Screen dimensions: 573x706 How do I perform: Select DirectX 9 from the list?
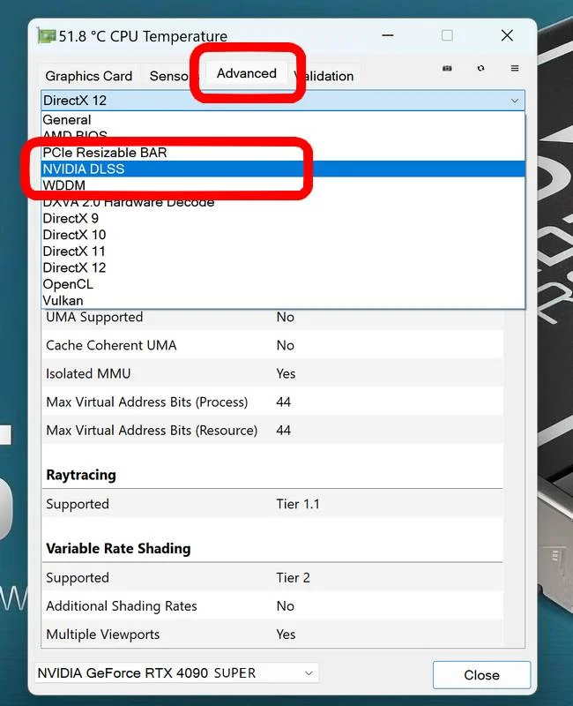point(283,218)
